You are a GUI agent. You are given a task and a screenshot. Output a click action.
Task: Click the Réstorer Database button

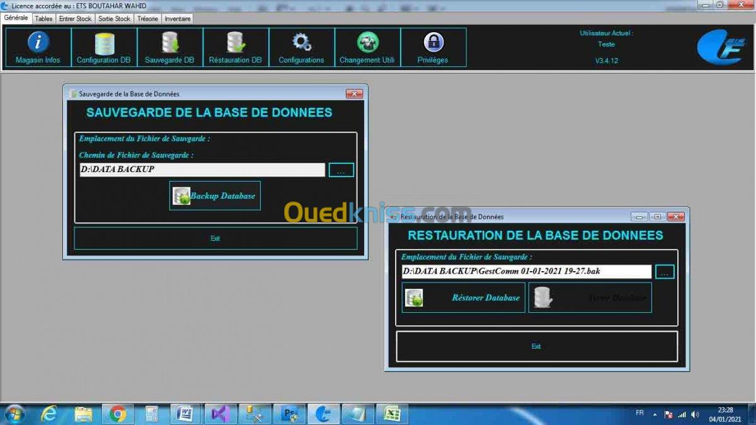click(463, 298)
